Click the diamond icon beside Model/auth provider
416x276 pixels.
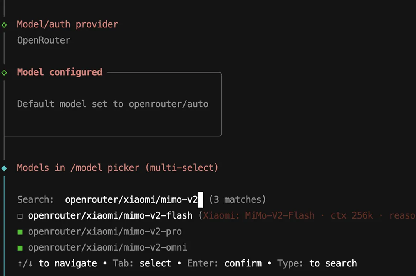tap(4, 24)
